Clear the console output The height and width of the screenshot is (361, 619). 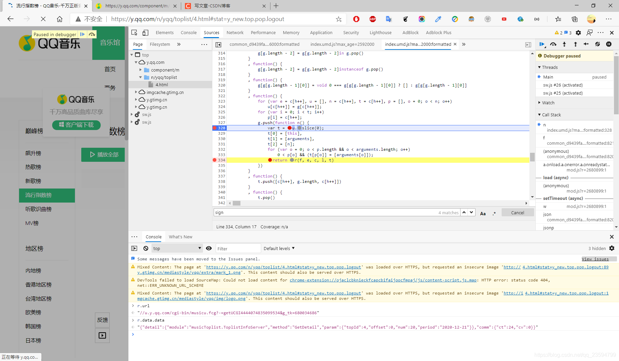click(x=146, y=248)
